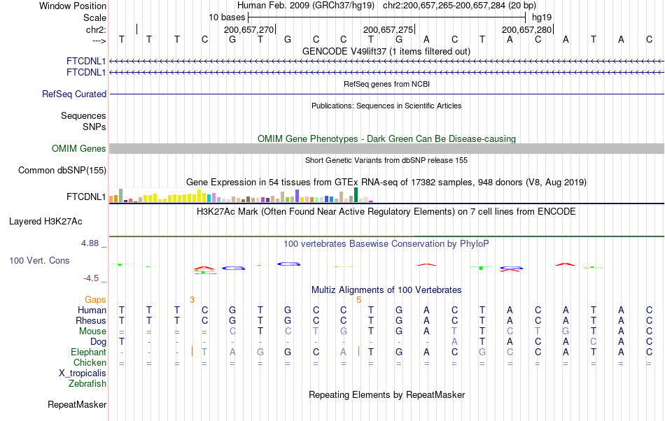This screenshot has width=665, height=421.
Task: Click the chr2: base position label
Action: pyautogui.click(x=96, y=29)
